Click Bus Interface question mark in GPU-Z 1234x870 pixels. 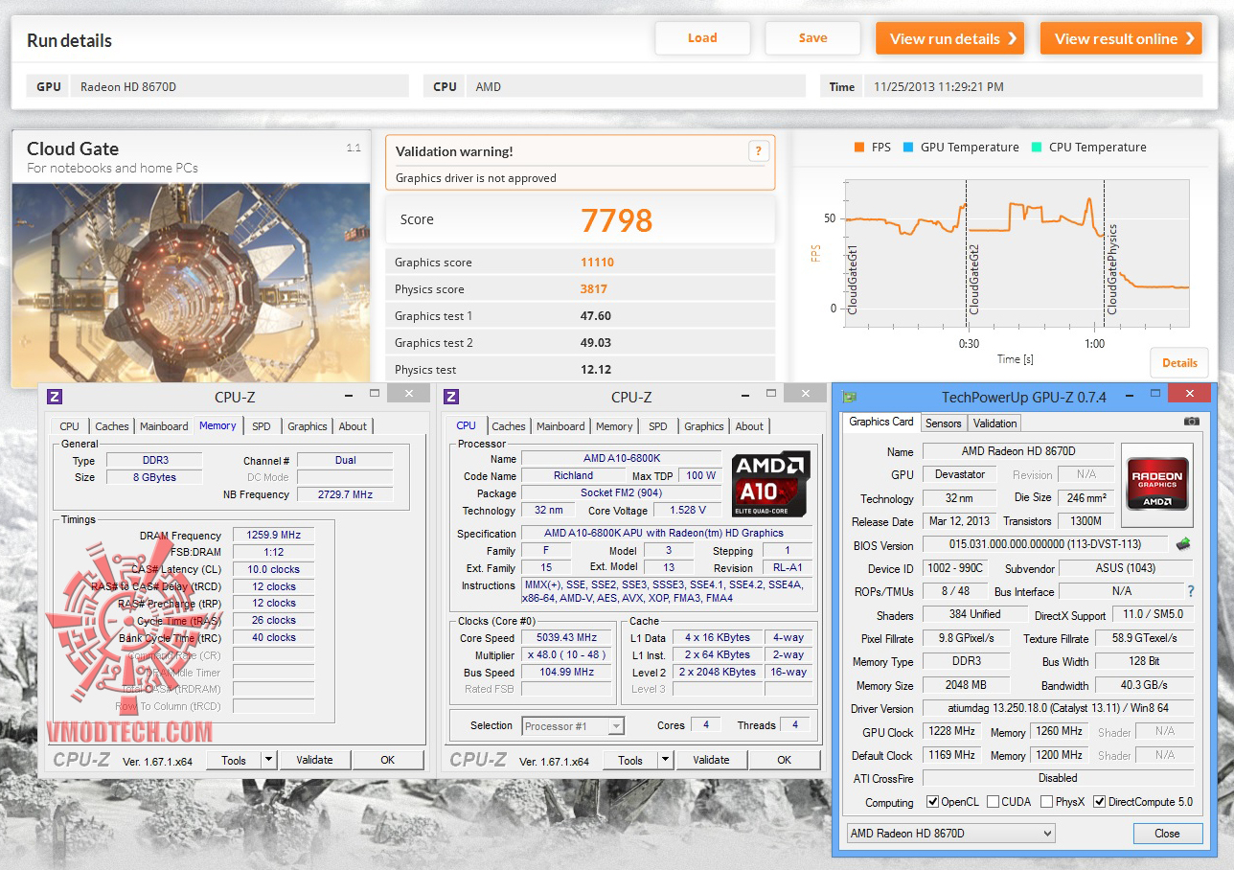pos(1191,591)
